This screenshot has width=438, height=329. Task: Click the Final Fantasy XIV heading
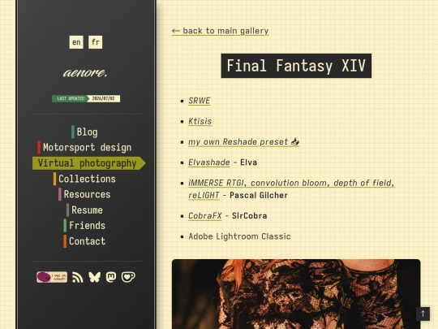click(x=296, y=66)
